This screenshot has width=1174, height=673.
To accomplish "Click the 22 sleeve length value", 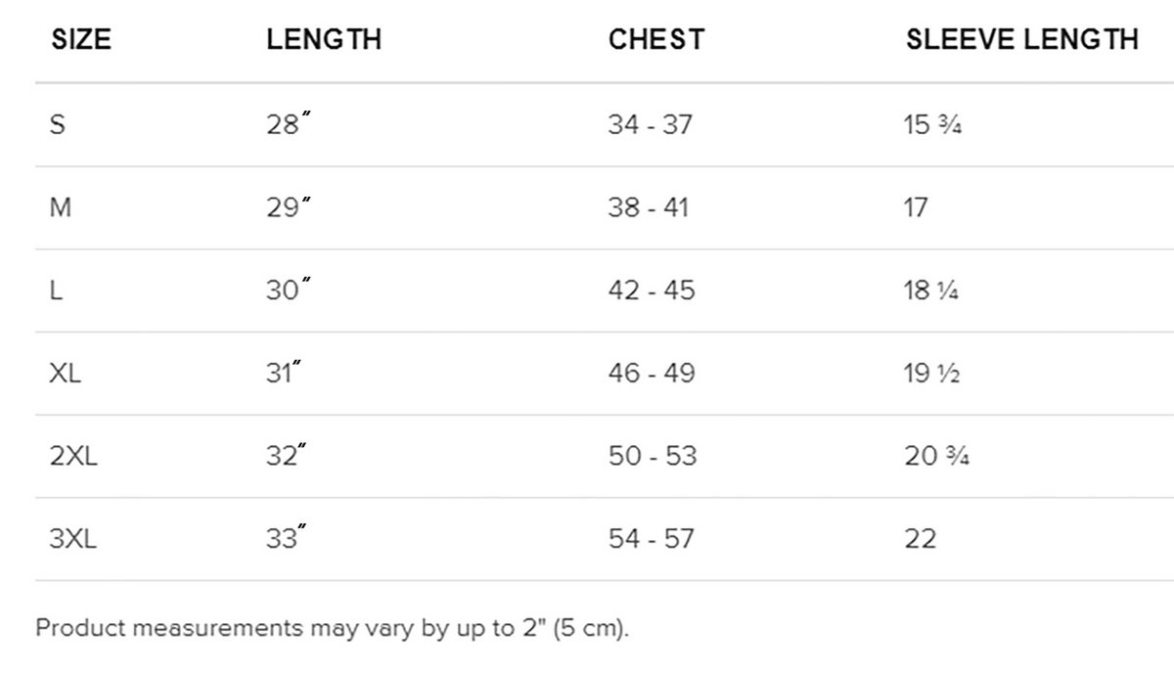I will pos(921,539).
